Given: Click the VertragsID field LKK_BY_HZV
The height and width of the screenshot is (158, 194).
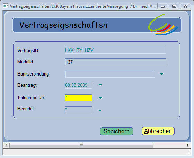Looking at the screenshot, I should coord(115,50).
